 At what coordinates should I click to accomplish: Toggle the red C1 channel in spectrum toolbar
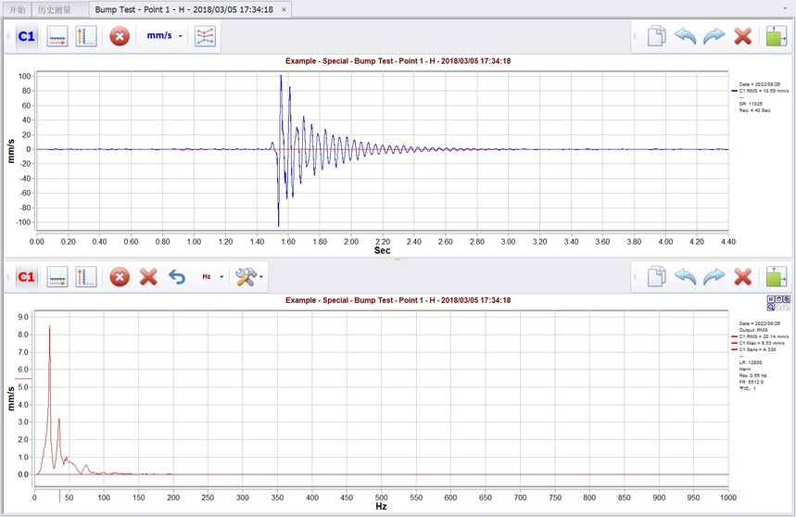(x=26, y=276)
